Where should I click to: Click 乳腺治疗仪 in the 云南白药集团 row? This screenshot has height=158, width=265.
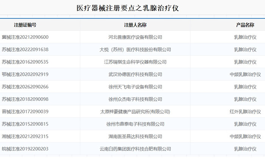(245, 149)
